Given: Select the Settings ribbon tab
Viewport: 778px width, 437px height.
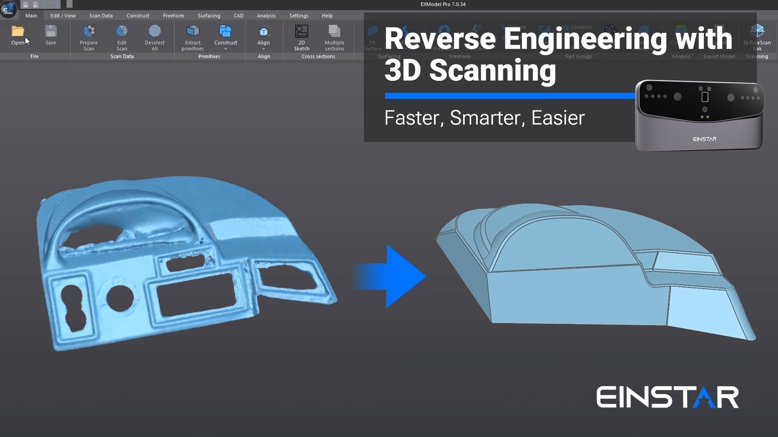Looking at the screenshot, I should [299, 15].
